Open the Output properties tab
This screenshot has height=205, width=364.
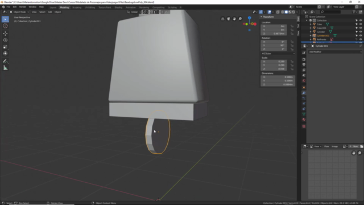pos(304,64)
